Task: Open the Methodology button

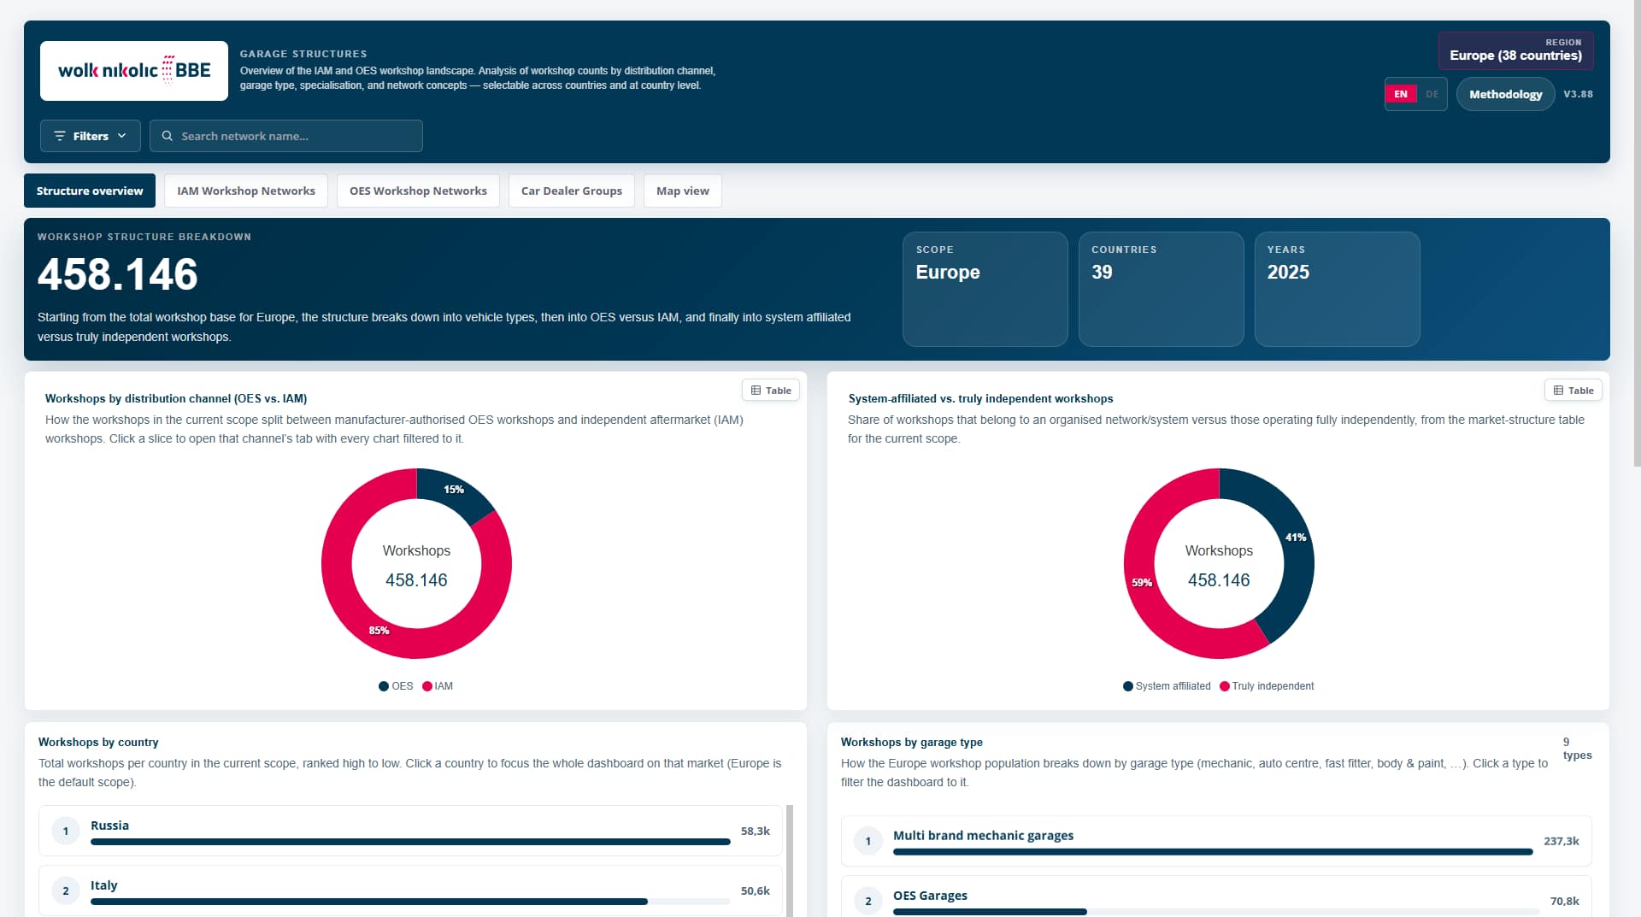Action: 1505,94
